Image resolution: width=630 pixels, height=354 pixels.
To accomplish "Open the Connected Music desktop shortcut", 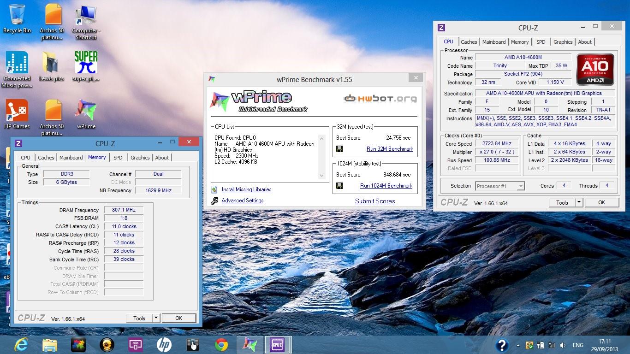I will (17, 69).
